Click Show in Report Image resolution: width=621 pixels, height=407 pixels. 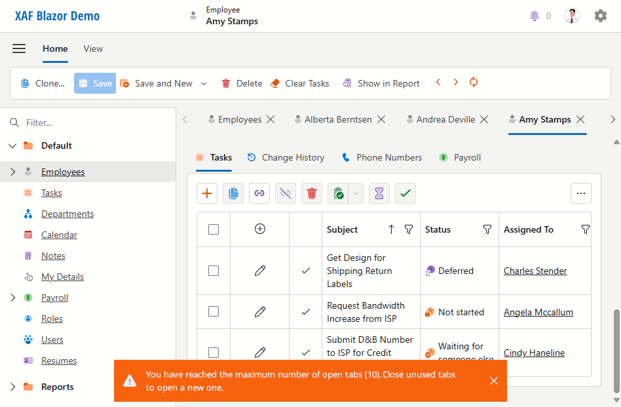381,83
